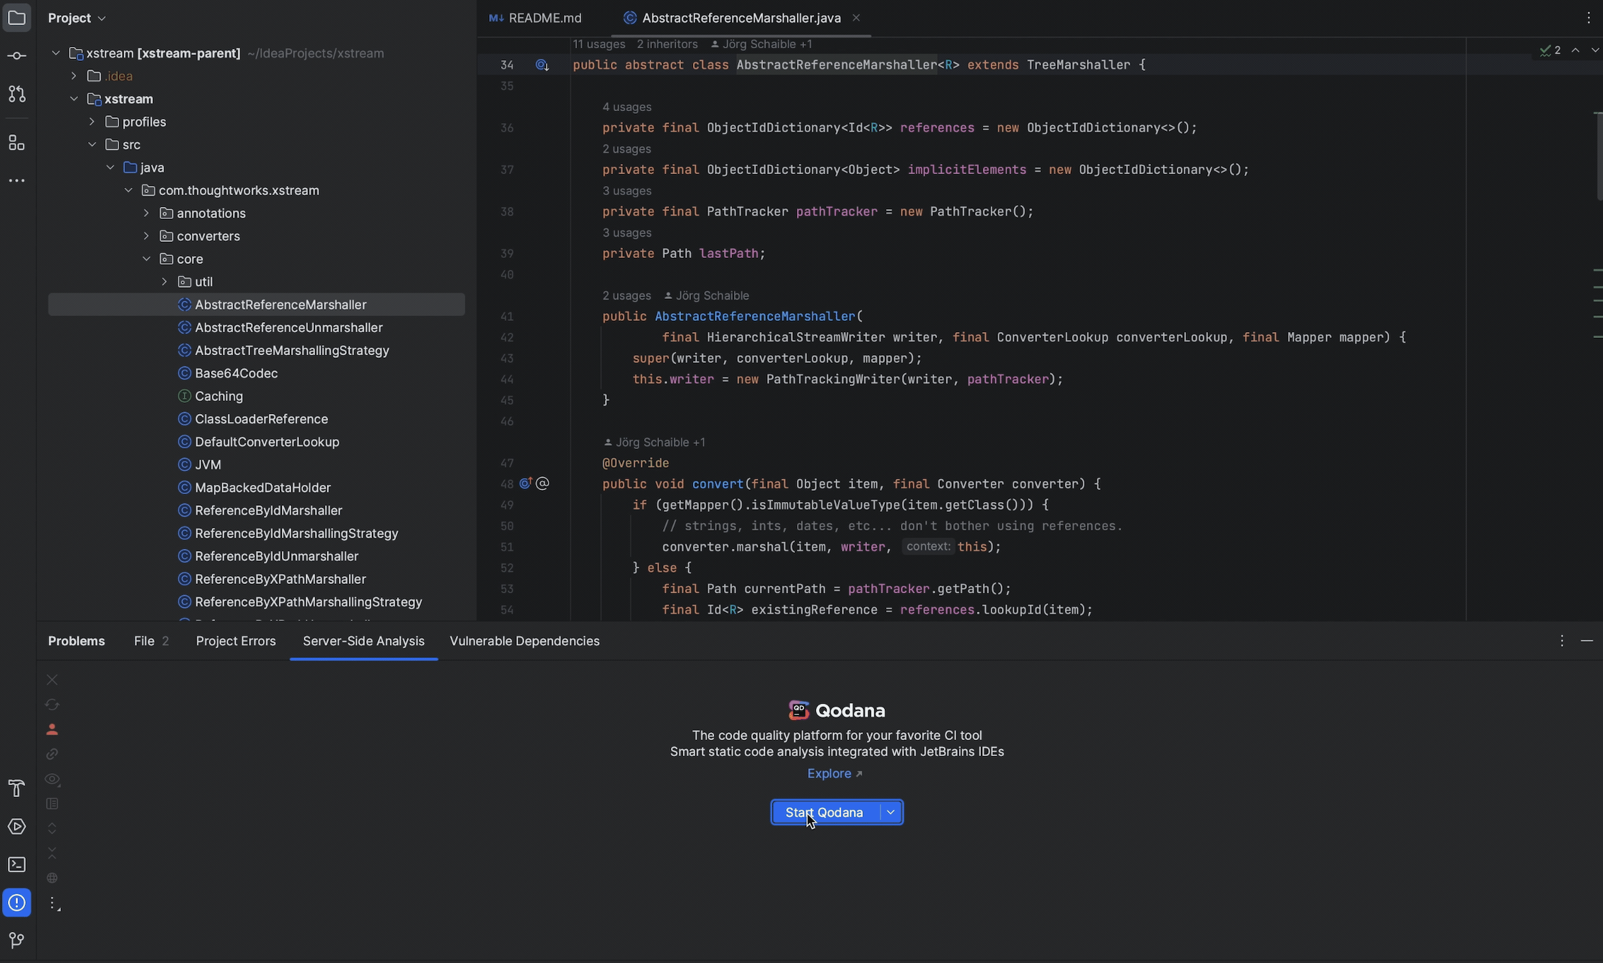1603x963 pixels.
Task: Open Problems panel options menu
Action: pyautogui.click(x=1562, y=641)
